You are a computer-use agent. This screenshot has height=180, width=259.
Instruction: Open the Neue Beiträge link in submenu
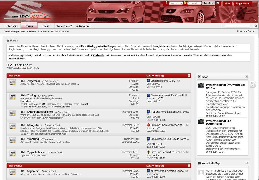[12, 32]
